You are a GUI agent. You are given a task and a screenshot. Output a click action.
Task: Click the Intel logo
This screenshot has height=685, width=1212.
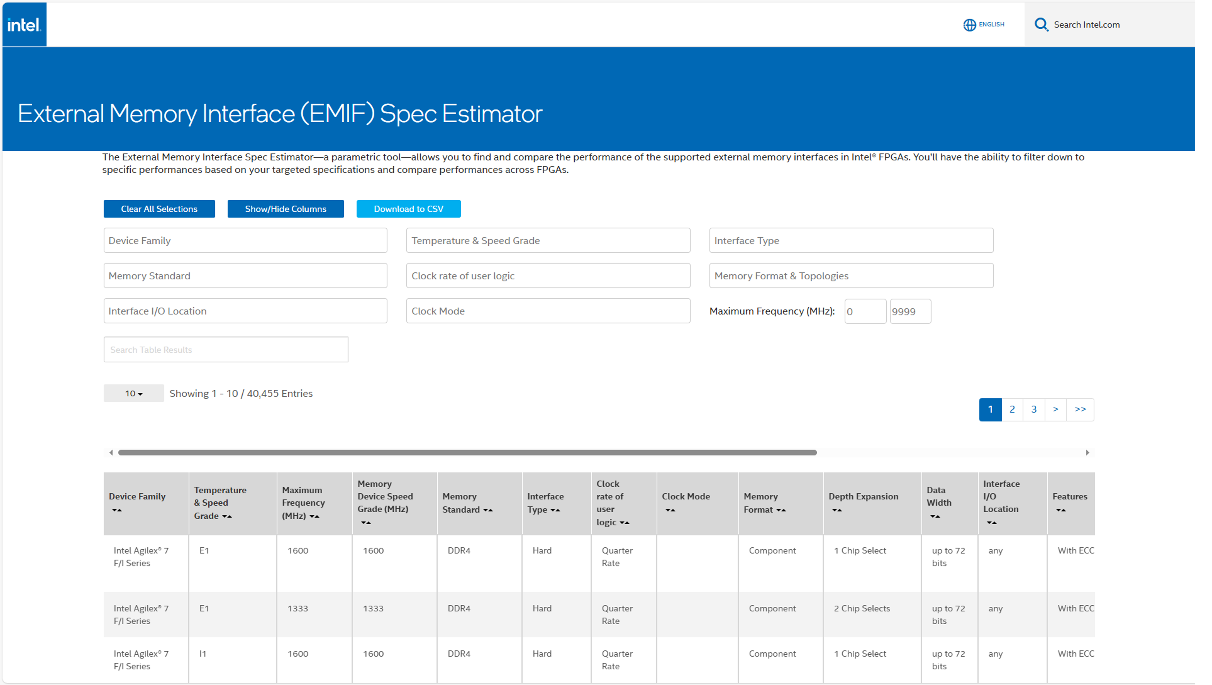[x=24, y=25]
